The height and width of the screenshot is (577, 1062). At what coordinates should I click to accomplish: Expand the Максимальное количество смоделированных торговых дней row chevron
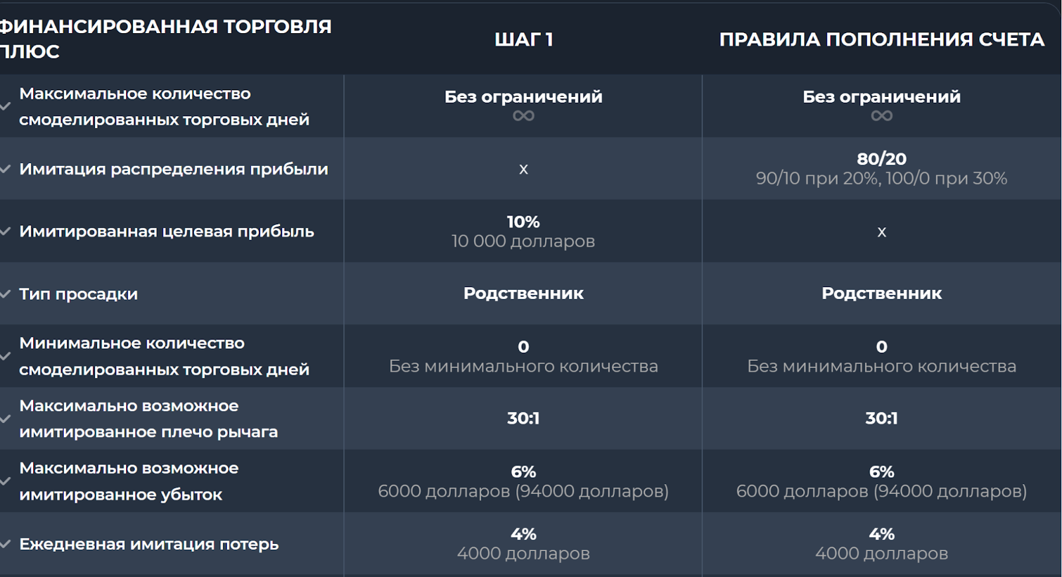pos(5,107)
